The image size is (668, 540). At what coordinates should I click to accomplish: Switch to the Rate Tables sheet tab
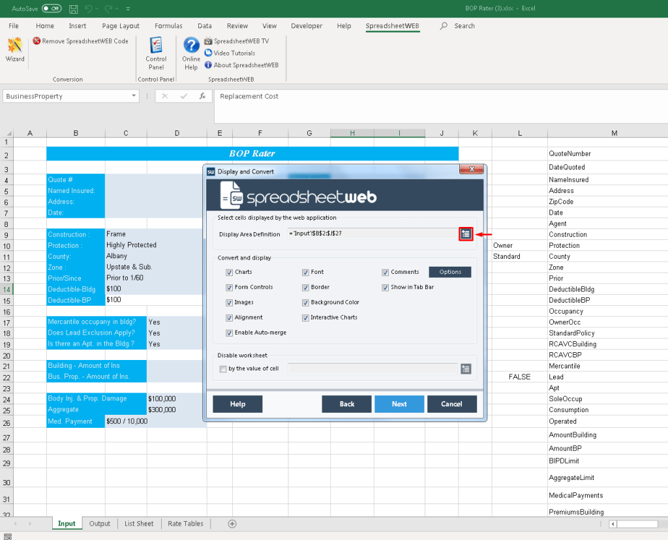point(185,524)
